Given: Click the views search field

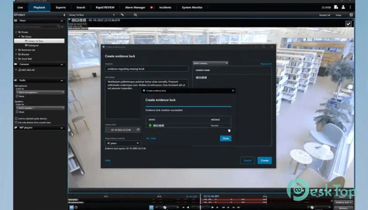Looking at the screenshot, I should coord(37,27).
